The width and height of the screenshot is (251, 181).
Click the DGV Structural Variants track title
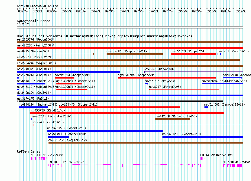[105, 36]
